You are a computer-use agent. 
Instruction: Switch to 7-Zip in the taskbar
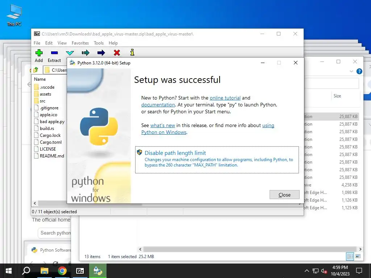pyautogui.click(x=80, y=271)
